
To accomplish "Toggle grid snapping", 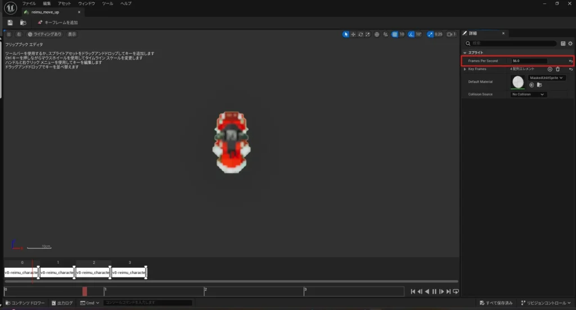I will [394, 34].
